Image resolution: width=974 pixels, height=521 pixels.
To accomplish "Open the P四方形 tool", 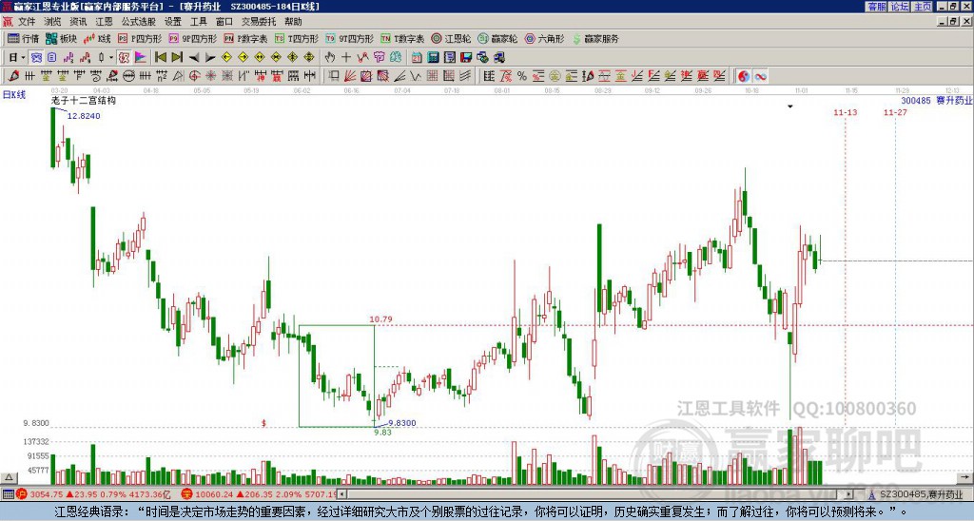I will click(139, 38).
